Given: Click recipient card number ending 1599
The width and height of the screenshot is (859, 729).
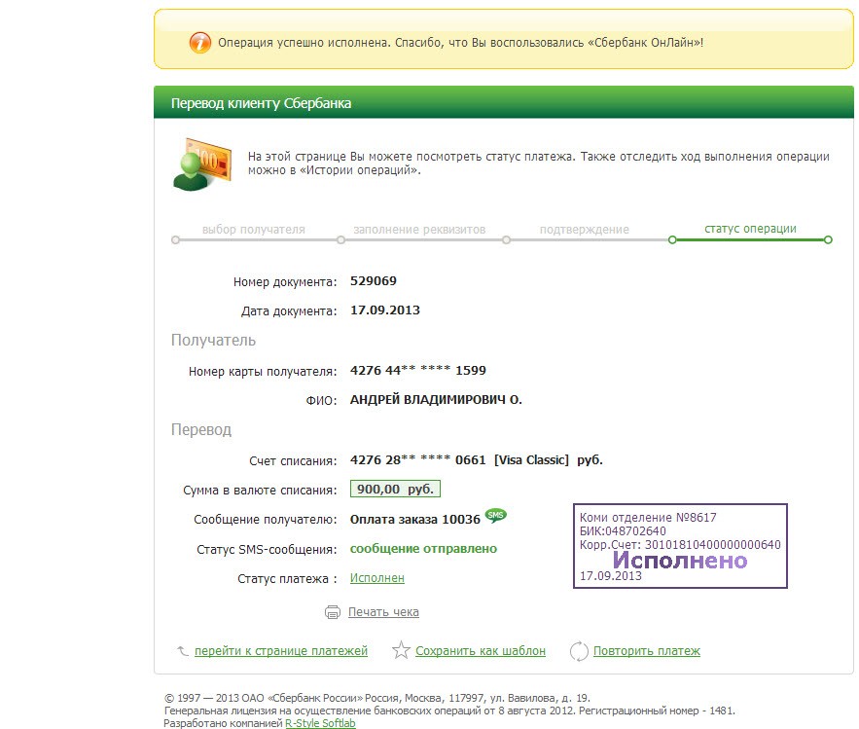Looking at the screenshot, I should click(418, 371).
